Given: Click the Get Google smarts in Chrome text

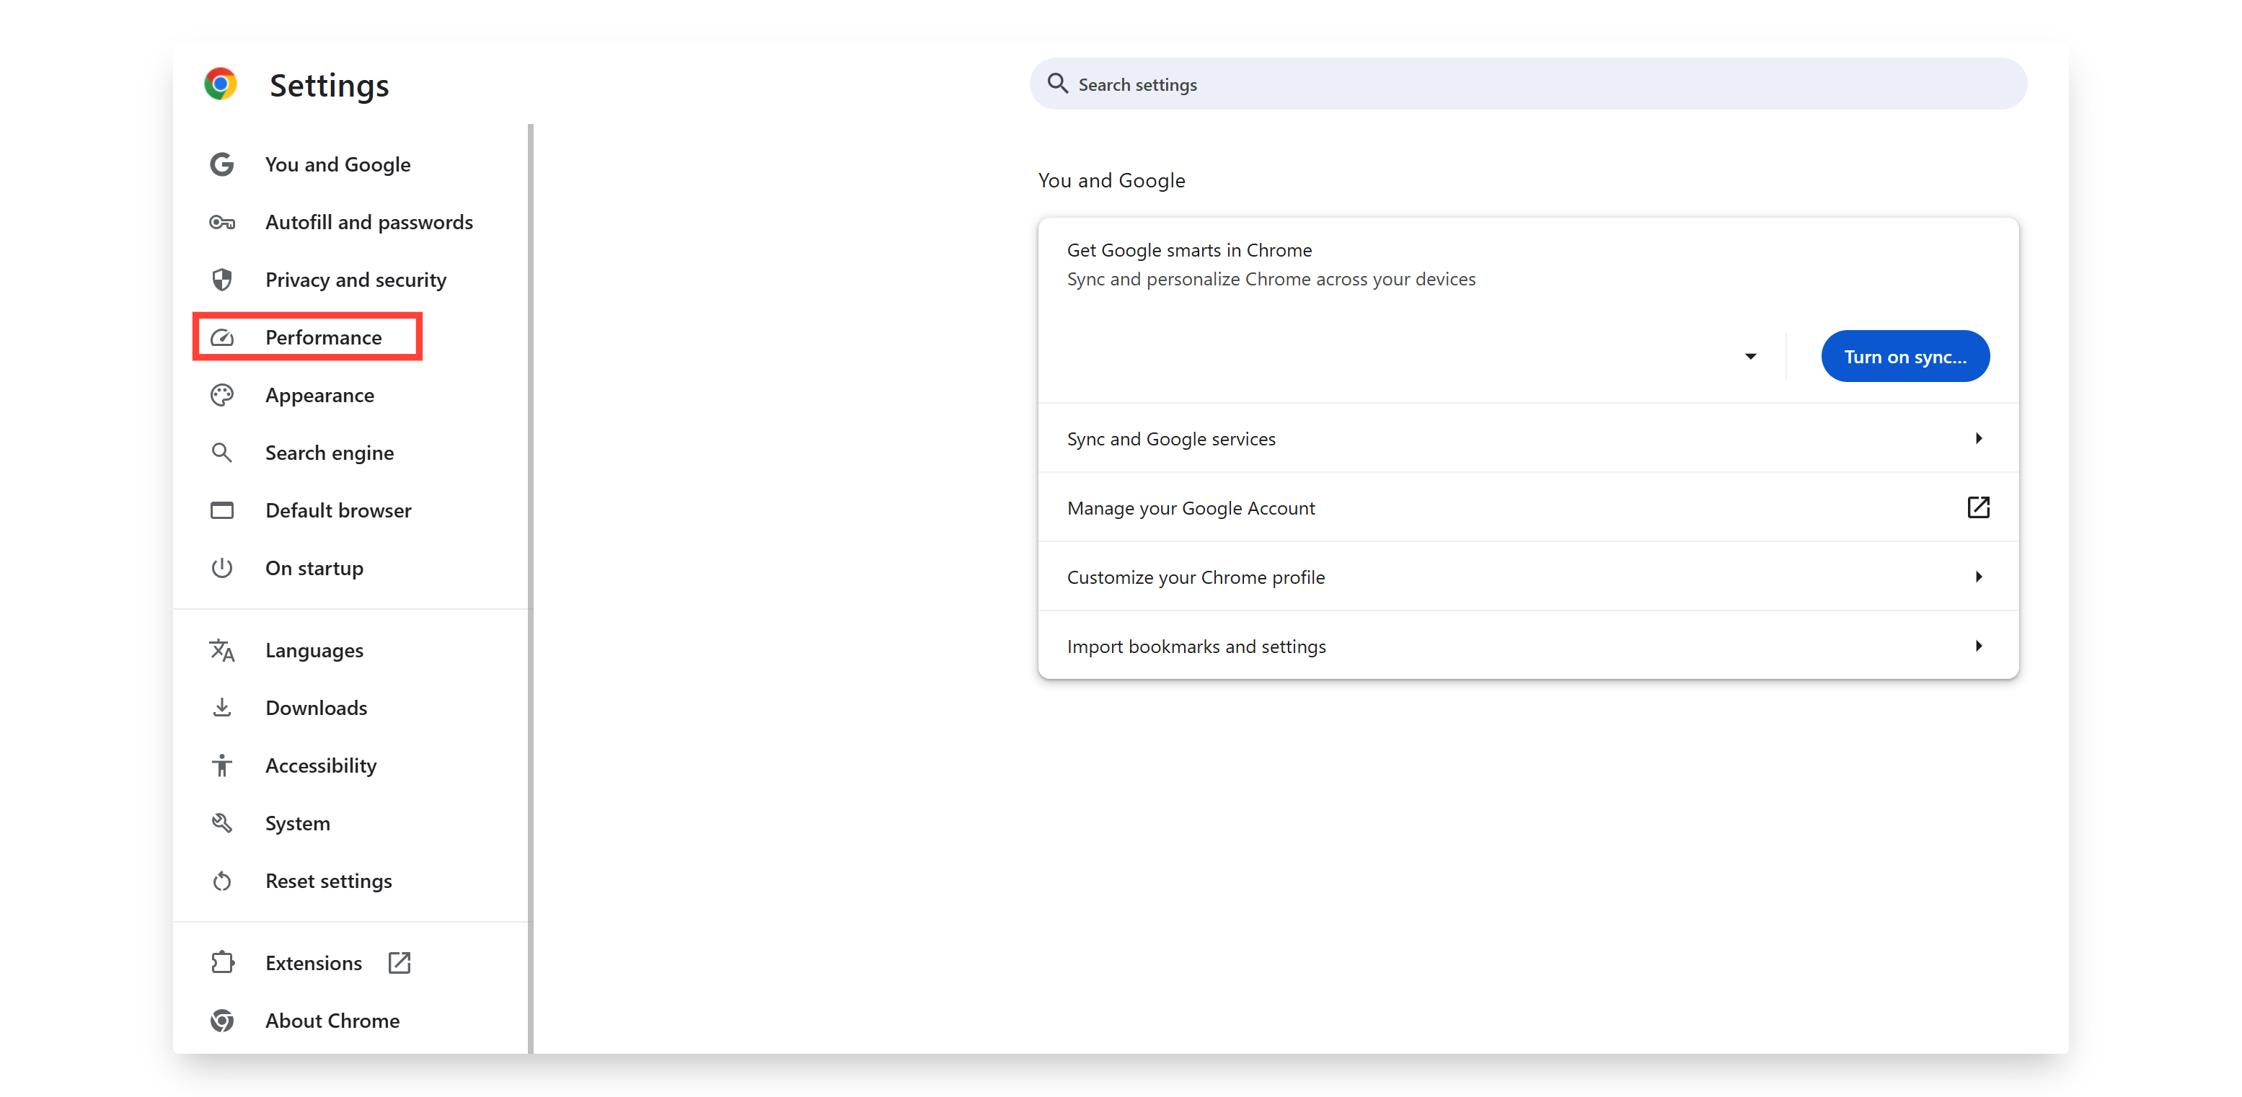Looking at the screenshot, I should pyautogui.click(x=1189, y=251).
